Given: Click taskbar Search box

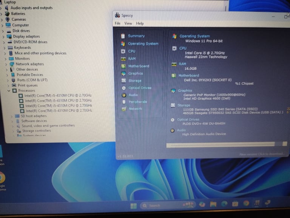Looking at the screenshot, I should [168, 206].
